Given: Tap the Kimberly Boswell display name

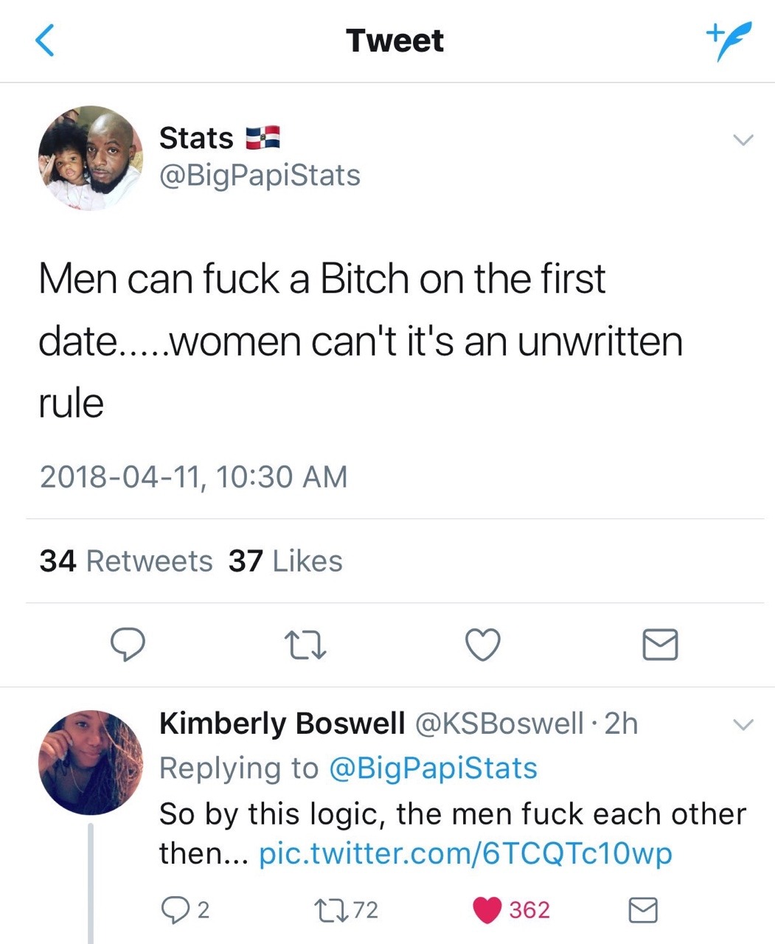Looking at the screenshot, I should tap(282, 723).
